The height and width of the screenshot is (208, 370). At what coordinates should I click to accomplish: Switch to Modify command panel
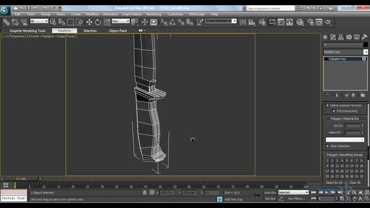pos(333,37)
